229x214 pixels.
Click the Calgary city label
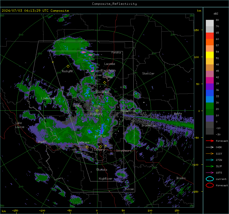[99, 150]
